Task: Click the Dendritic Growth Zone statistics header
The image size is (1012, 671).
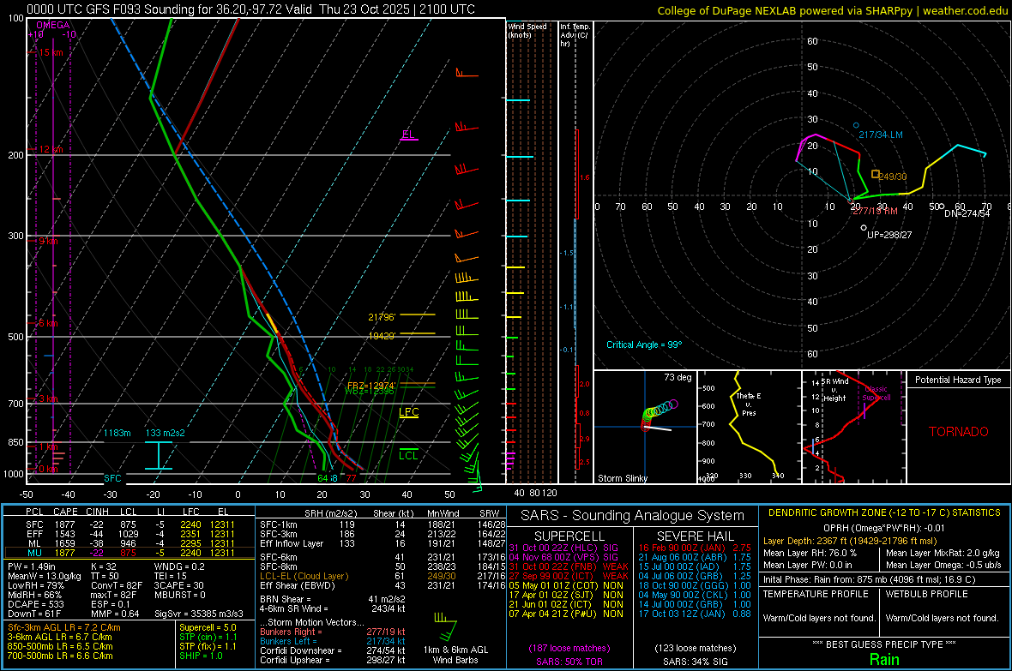Action: (884, 513)
